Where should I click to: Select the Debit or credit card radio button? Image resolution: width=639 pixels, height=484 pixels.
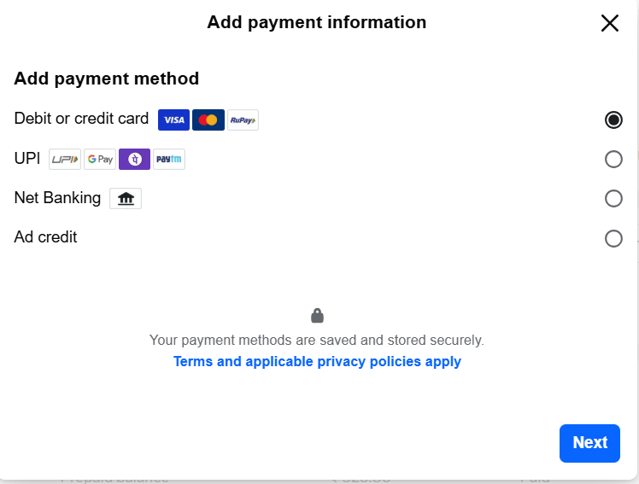613,120
